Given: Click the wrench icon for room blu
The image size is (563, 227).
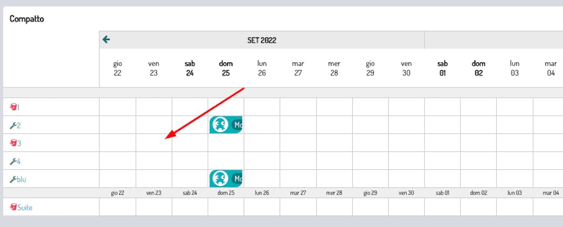Looking at the screenshot, I should (13, 179).
